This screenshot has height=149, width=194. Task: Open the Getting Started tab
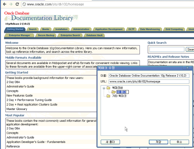pos(15,29)
